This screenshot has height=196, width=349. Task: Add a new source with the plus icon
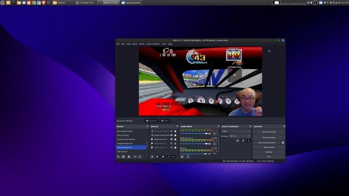[152, 157]
